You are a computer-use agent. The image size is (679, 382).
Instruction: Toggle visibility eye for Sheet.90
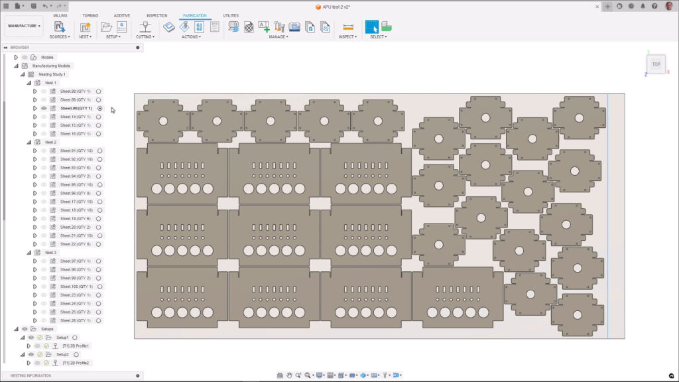point(44,108)
